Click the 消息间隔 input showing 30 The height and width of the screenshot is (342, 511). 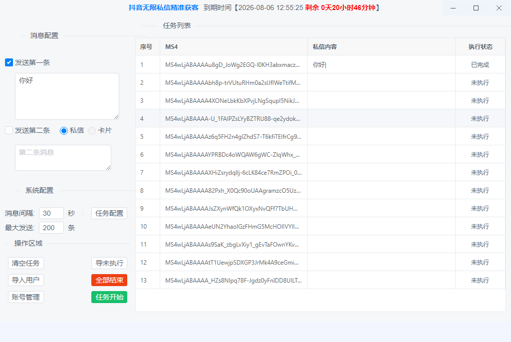[x=51, y=213]
